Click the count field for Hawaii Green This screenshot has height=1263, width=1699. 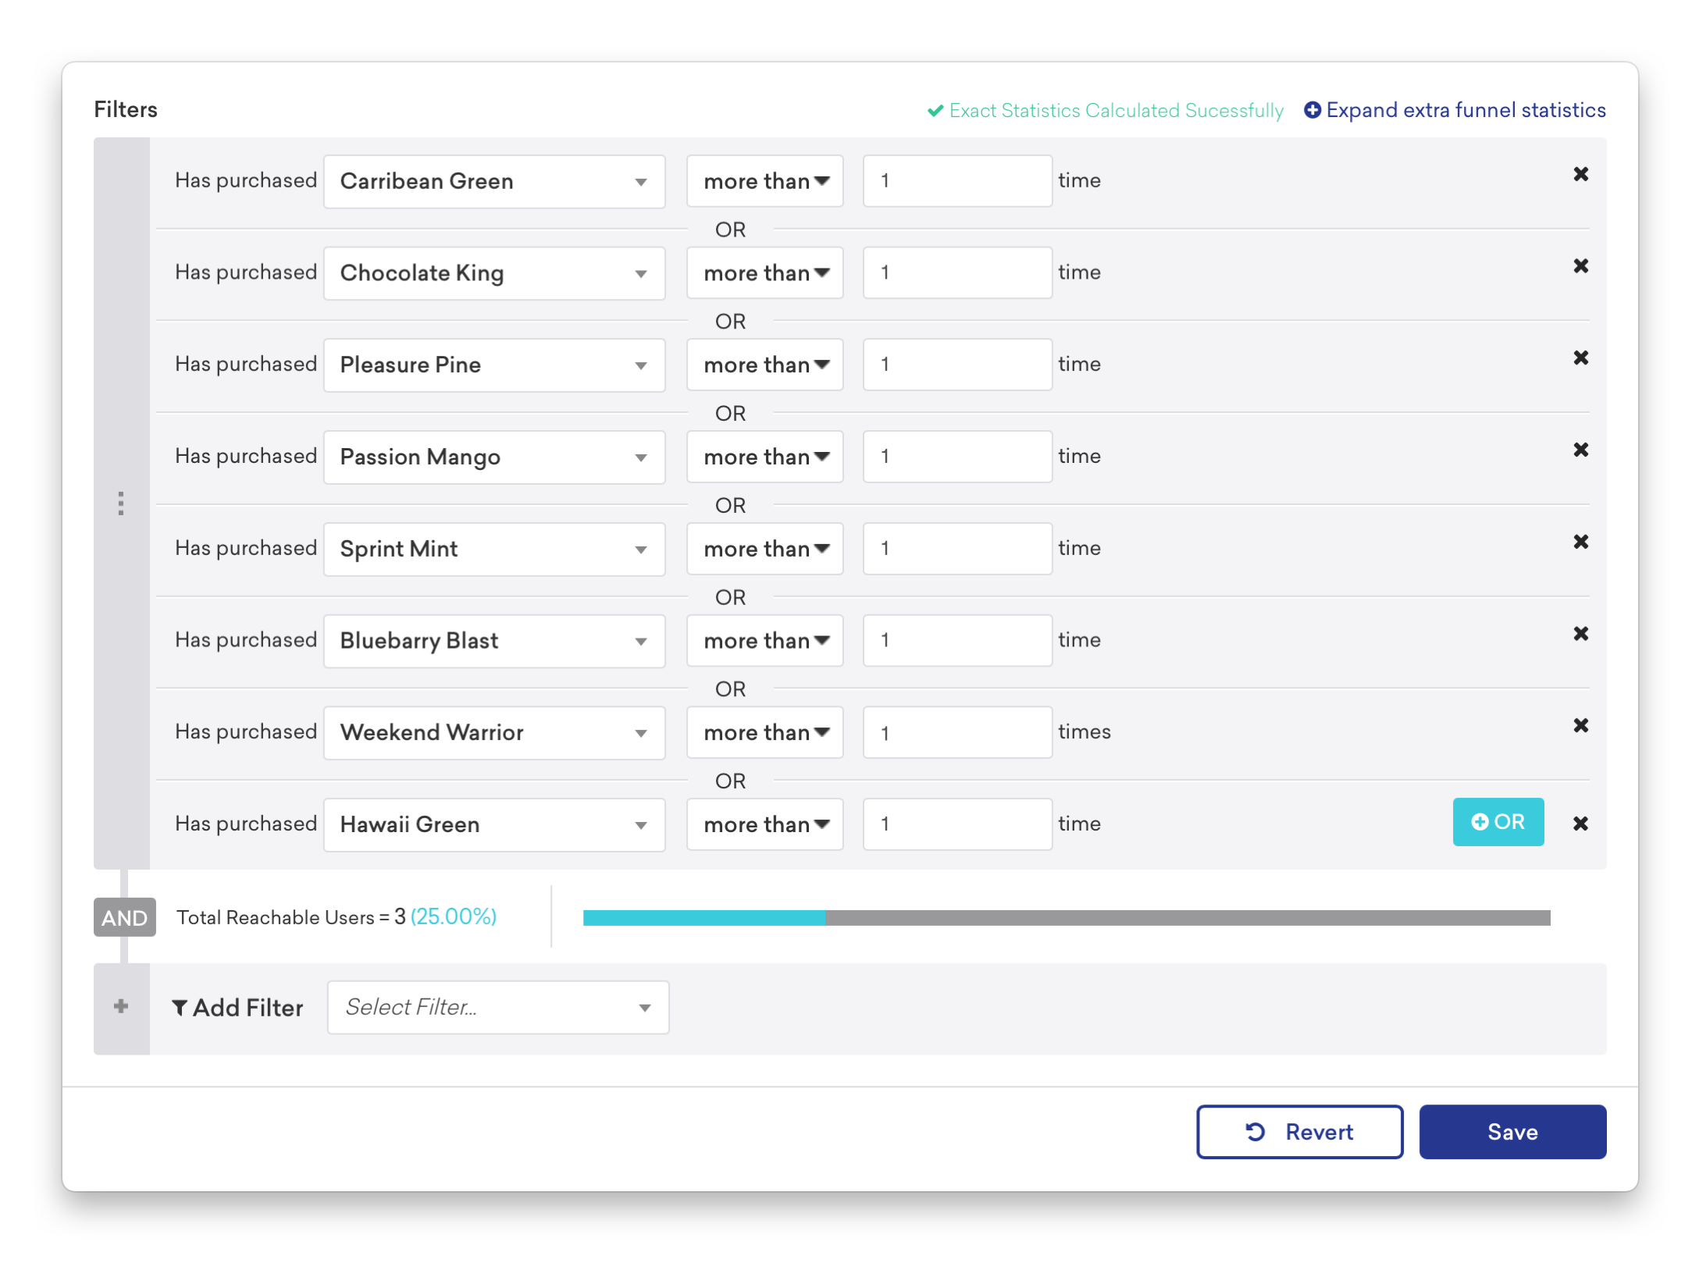(957, 824)
